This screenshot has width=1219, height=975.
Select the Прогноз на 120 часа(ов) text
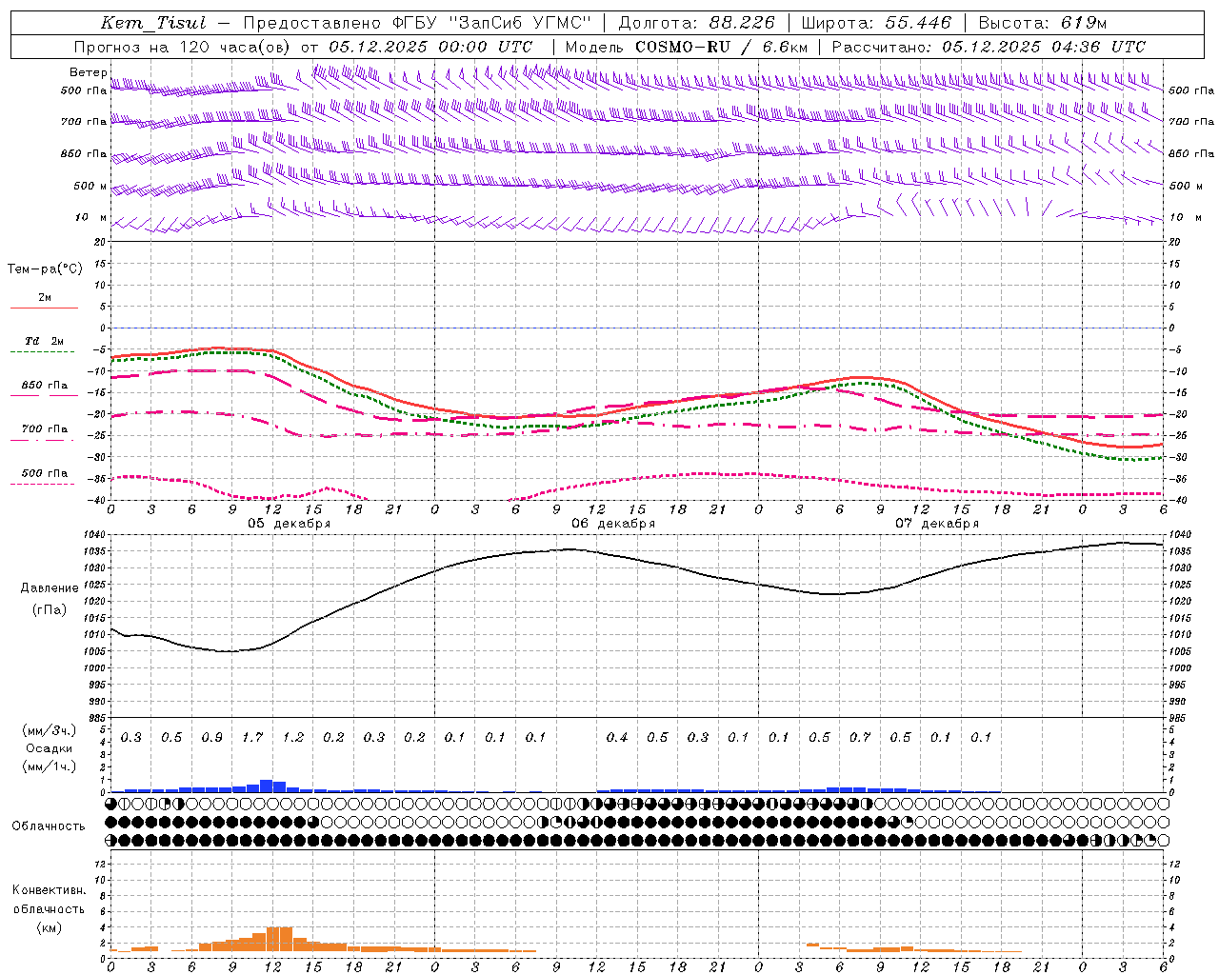point(184,47)
